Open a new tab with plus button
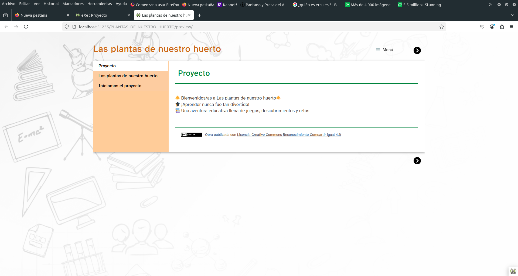This screenshot has height=276, width=518. pyautogui.click(x=200, y=15)
